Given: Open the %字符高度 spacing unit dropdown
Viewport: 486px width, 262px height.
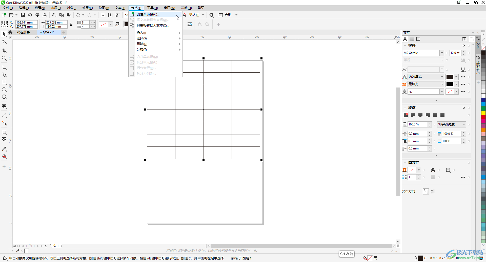Looking at the screenshot, I should click(x=464, y=124).
